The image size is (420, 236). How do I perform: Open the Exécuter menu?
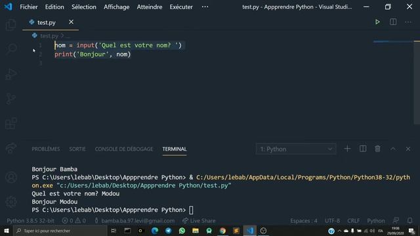(181, 7)
